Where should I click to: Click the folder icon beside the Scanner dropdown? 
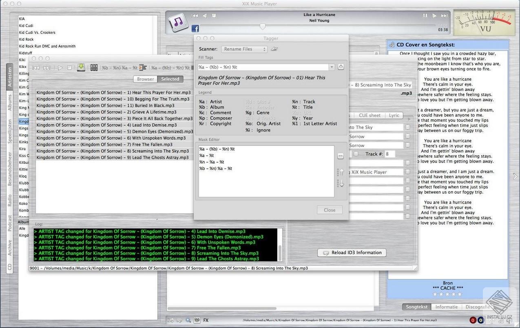click(274, 48)
